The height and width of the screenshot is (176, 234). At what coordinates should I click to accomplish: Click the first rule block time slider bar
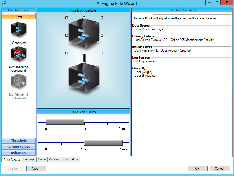pyautogui.click(x=65, y=122)
